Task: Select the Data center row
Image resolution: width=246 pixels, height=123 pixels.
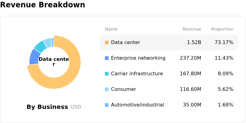Action: [169, 43]
